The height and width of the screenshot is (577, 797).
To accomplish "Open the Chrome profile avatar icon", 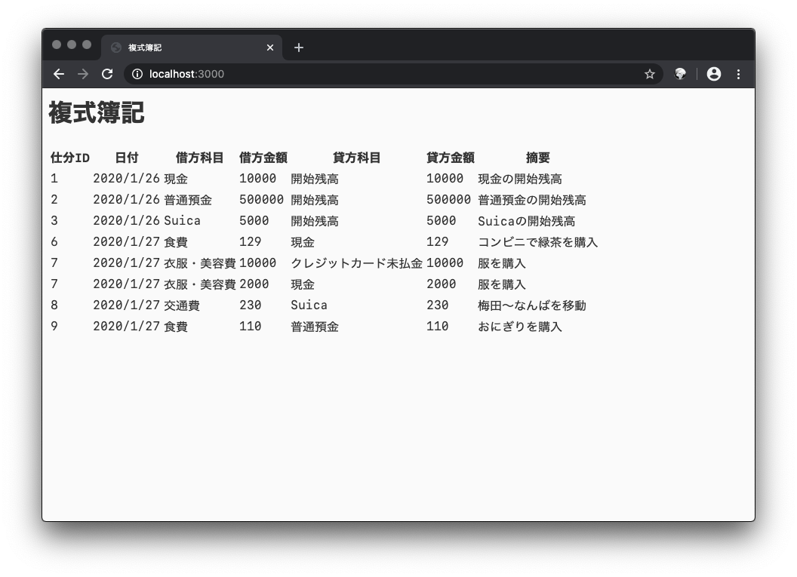I will (713, 74).
